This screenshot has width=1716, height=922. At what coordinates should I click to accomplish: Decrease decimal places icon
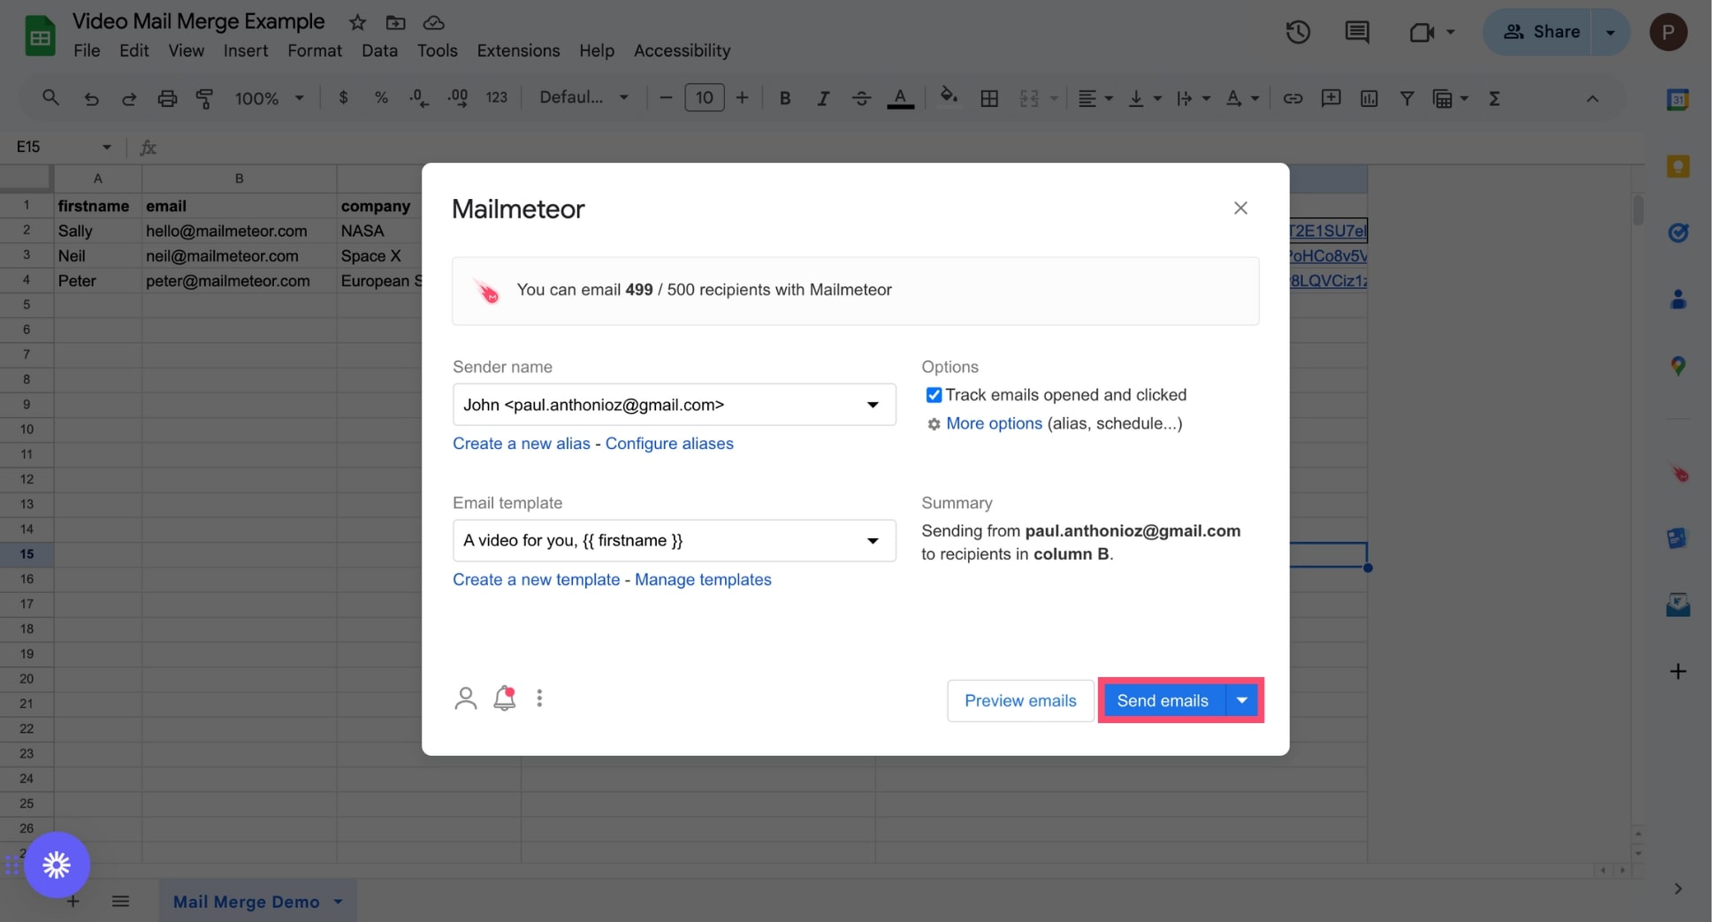coord(419,98)
